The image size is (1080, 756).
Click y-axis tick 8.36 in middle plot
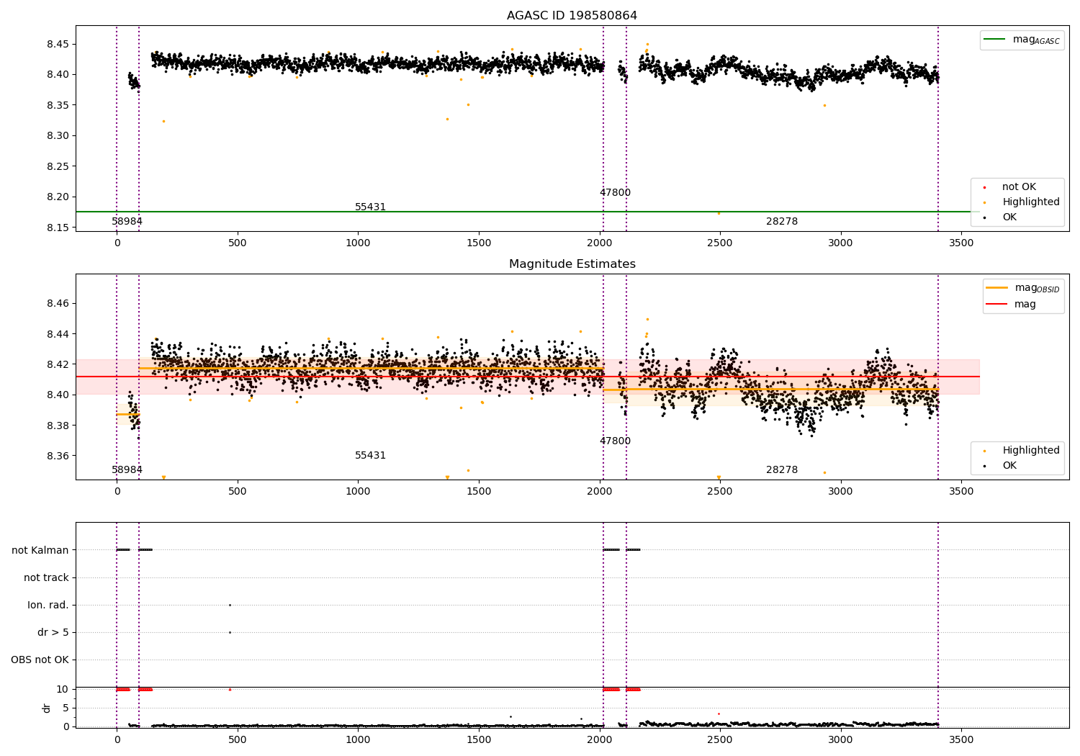coord(59,456)
